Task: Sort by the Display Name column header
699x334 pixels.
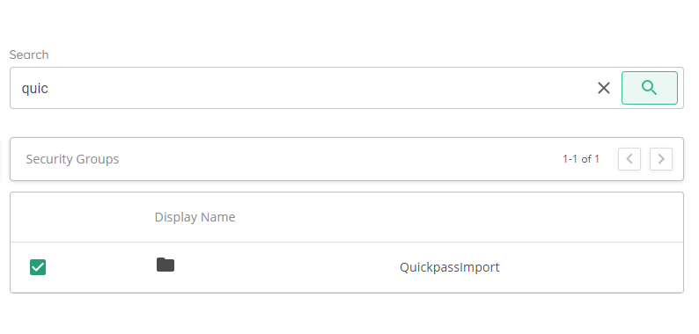Action: 195,217
